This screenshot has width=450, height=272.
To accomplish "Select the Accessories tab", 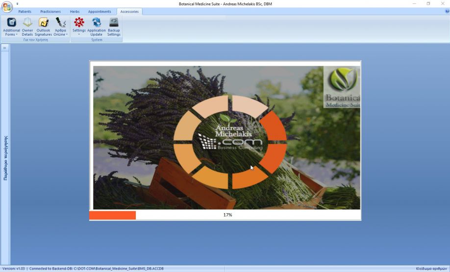I will pos(129,11).
